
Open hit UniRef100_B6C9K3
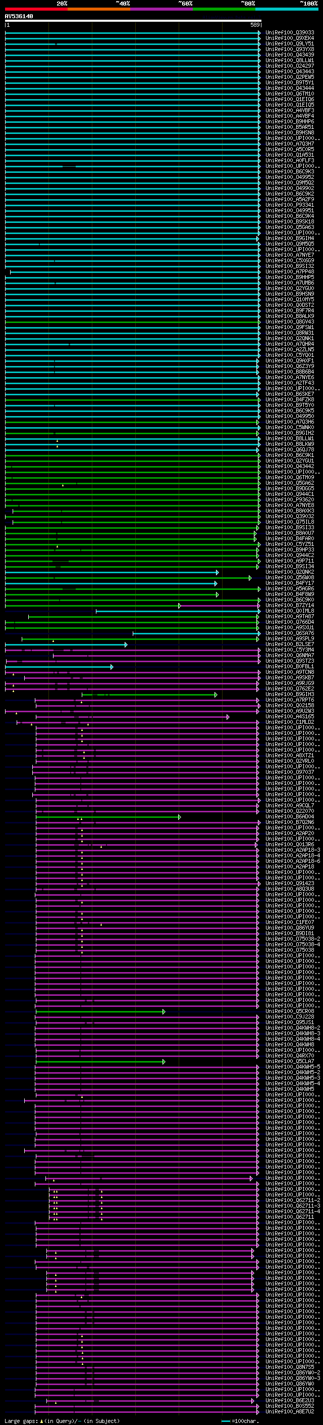[x=290, y=171]
